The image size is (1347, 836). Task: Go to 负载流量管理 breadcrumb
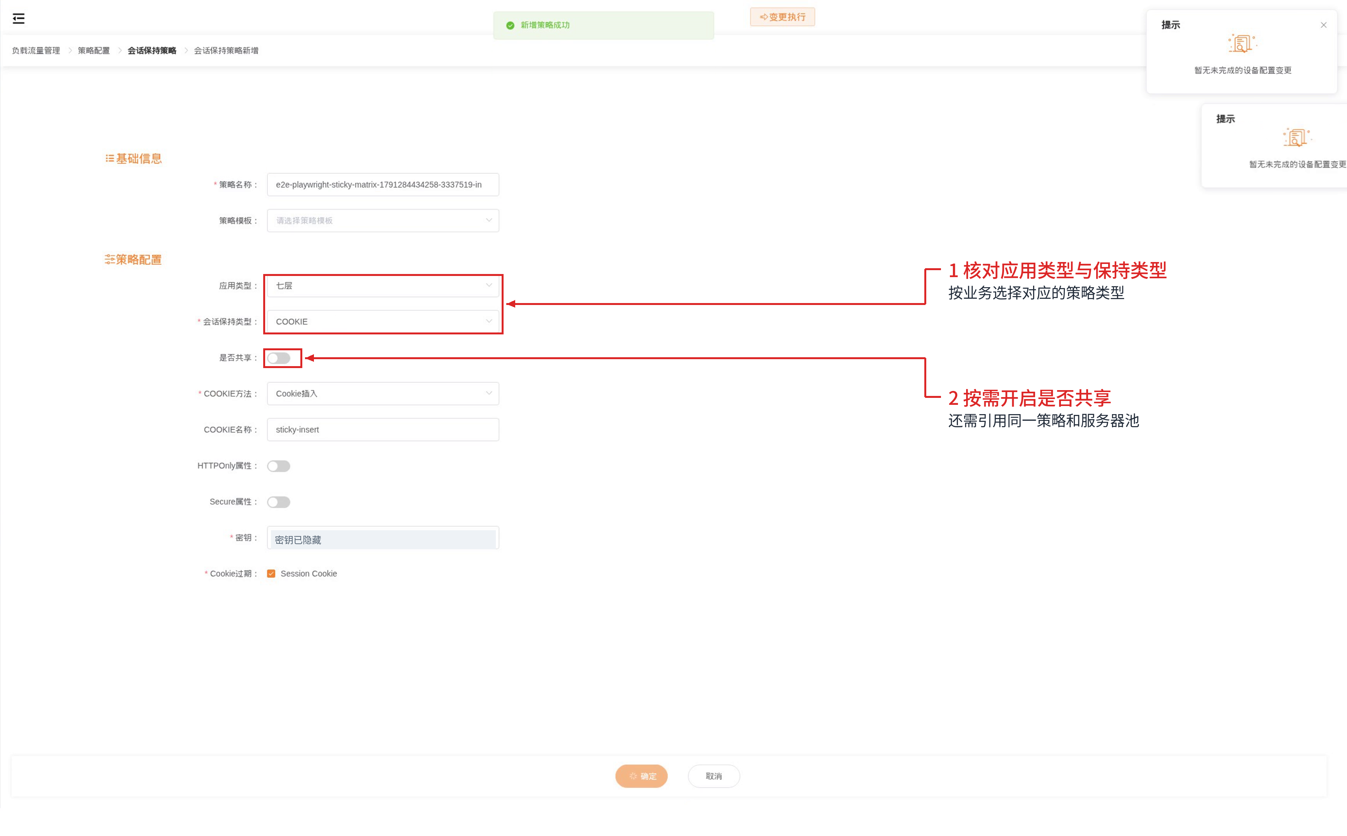[x=36, y=50]
